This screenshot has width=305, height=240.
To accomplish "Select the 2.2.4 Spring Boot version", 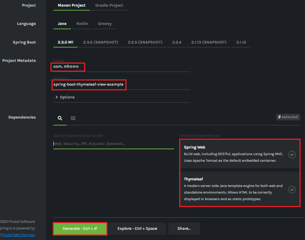I will point(177,42).
